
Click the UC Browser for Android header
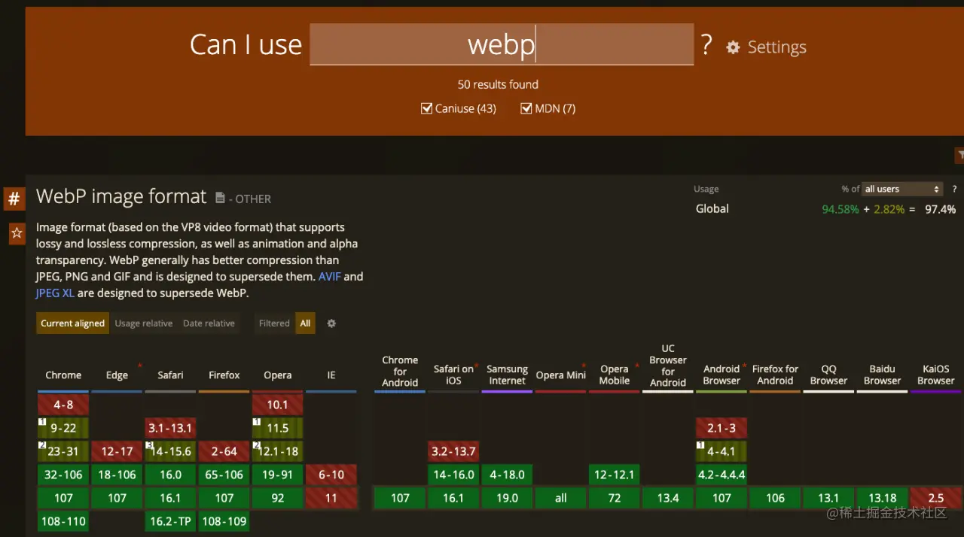668,366
